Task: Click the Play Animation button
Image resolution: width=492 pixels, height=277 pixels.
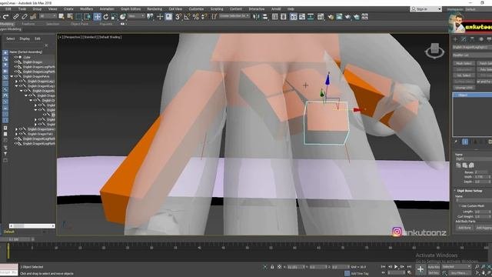Action: point(396,267)
